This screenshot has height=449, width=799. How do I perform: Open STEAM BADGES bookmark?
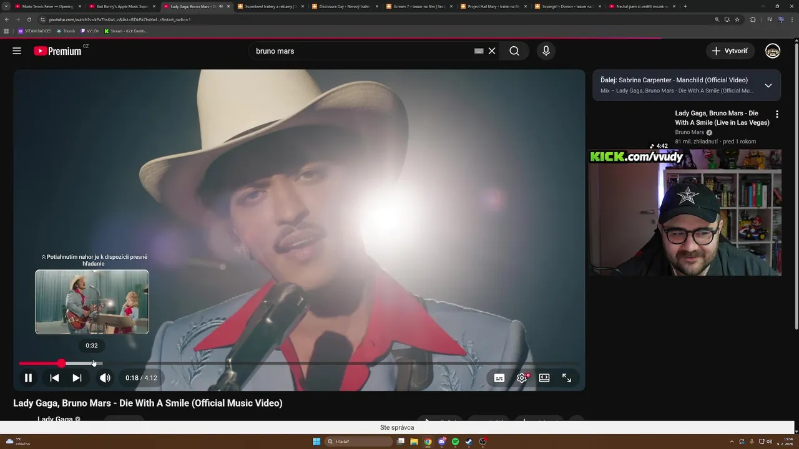pyautogui.click(x=35, y=31)
